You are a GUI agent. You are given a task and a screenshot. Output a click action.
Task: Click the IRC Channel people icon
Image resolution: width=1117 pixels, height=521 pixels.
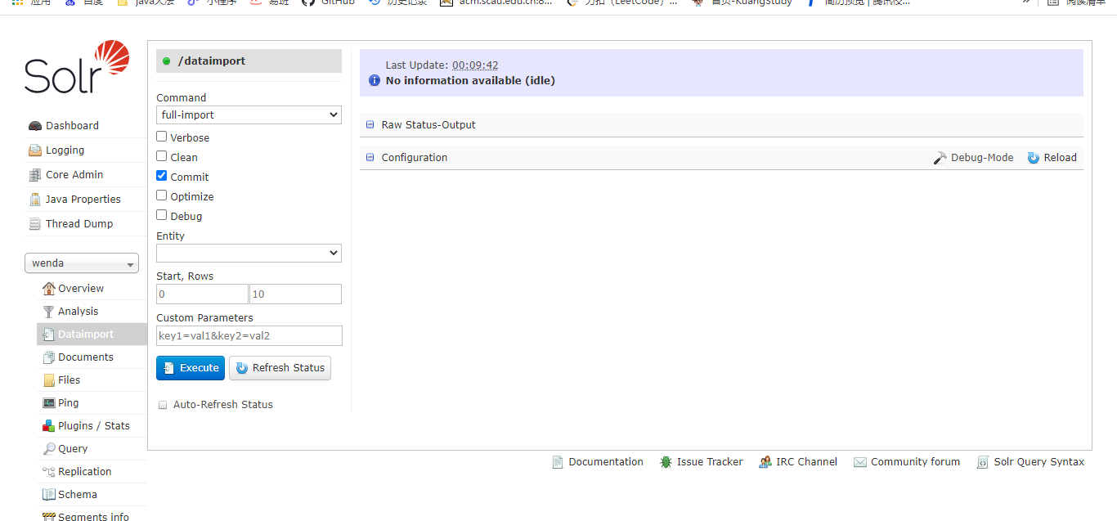coord(765,462)
